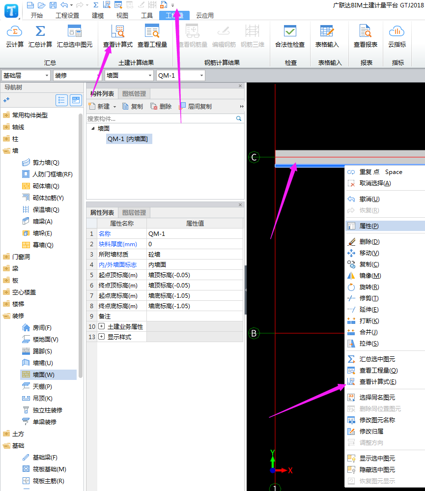Expand 显示样式 property group
Screen dimensions: 425x491
click(101, 337)
